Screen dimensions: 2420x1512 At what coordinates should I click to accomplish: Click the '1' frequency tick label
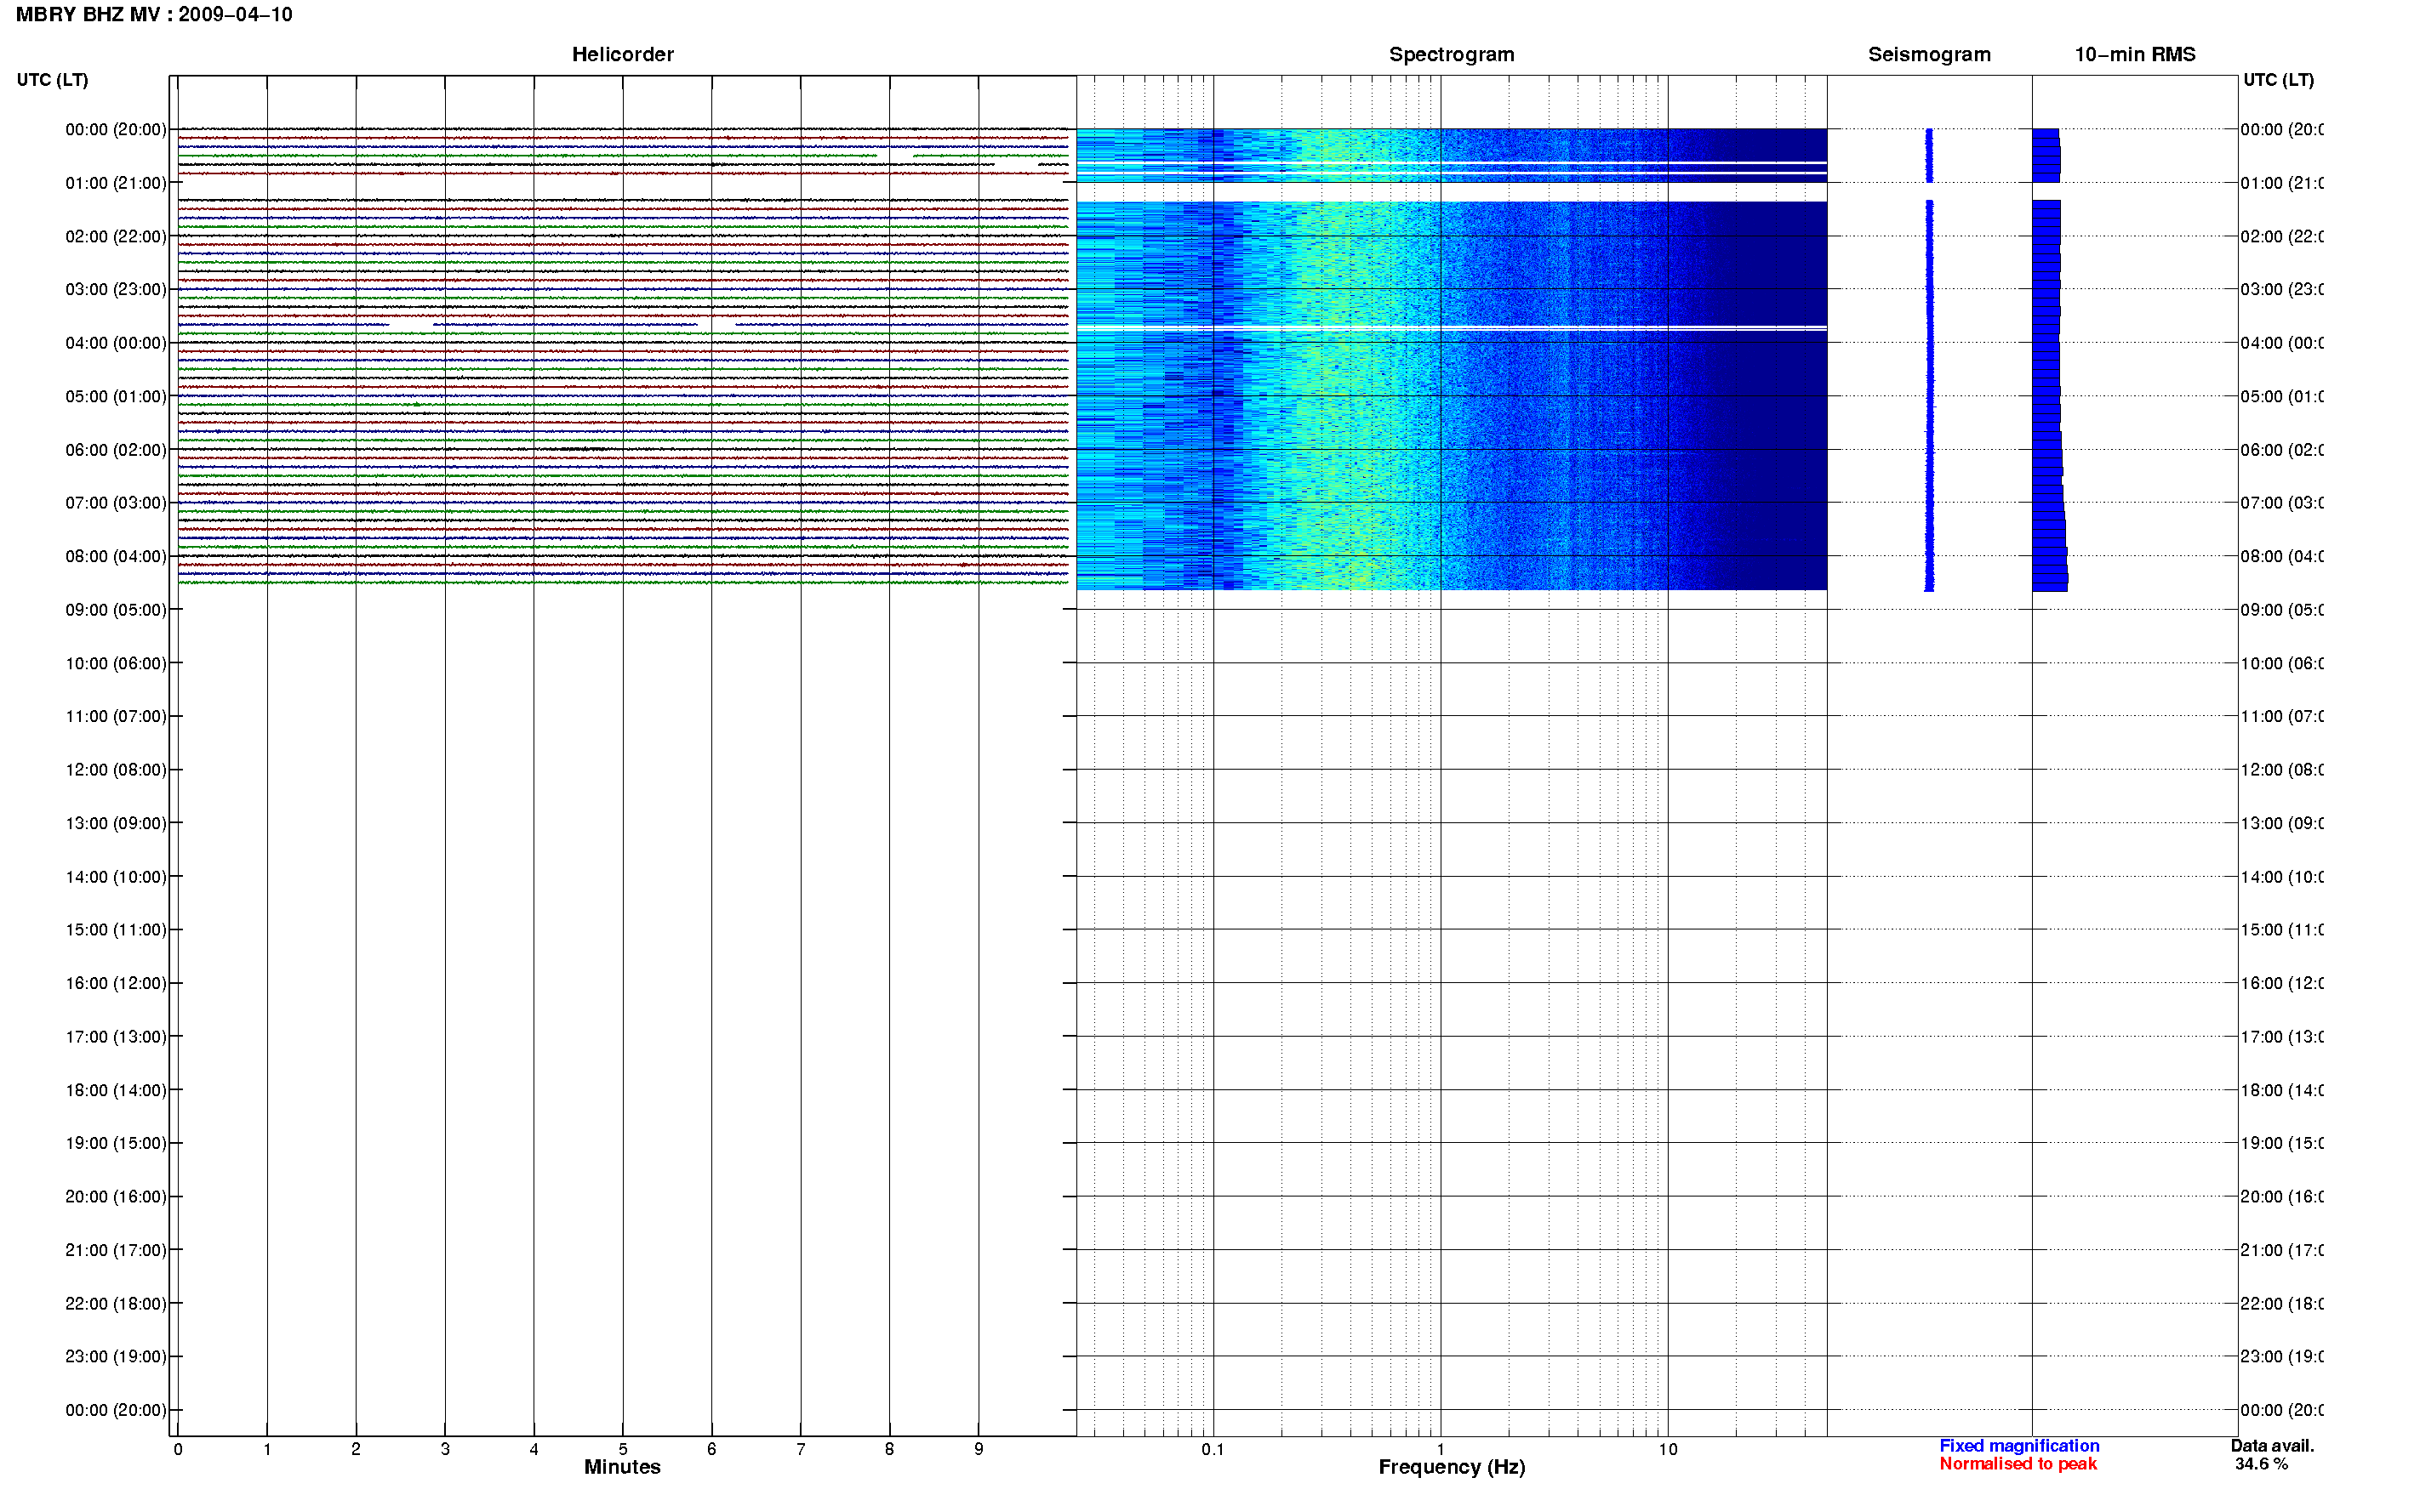tap(1441, 1449)
